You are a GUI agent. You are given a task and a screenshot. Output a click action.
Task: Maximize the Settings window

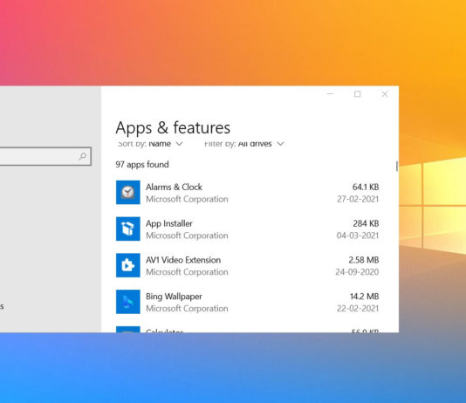pos(357,94)
